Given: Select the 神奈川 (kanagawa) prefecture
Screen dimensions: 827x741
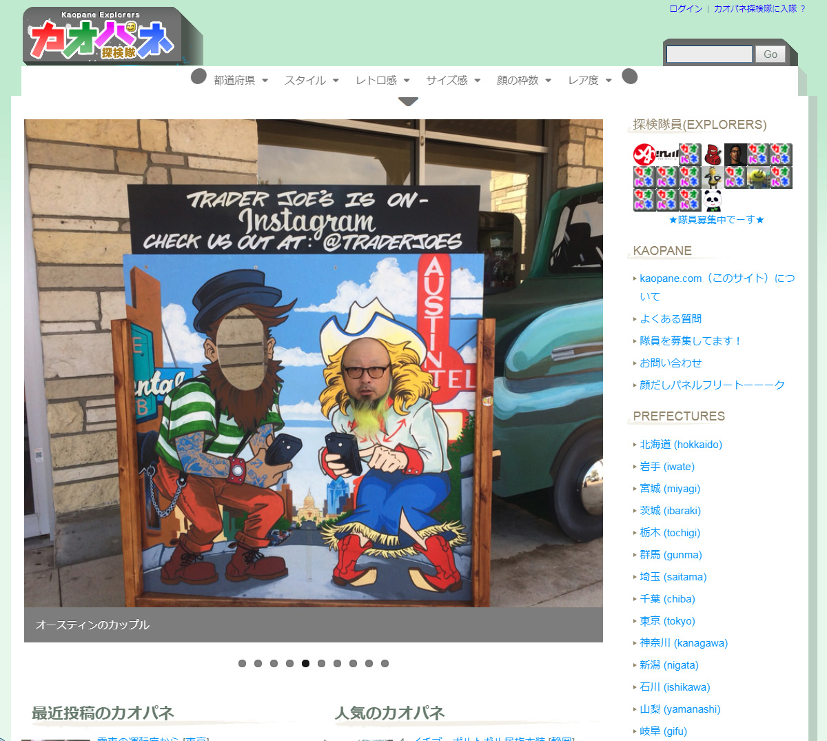Looking at the screenshot, I should click(x=684, y=643).
